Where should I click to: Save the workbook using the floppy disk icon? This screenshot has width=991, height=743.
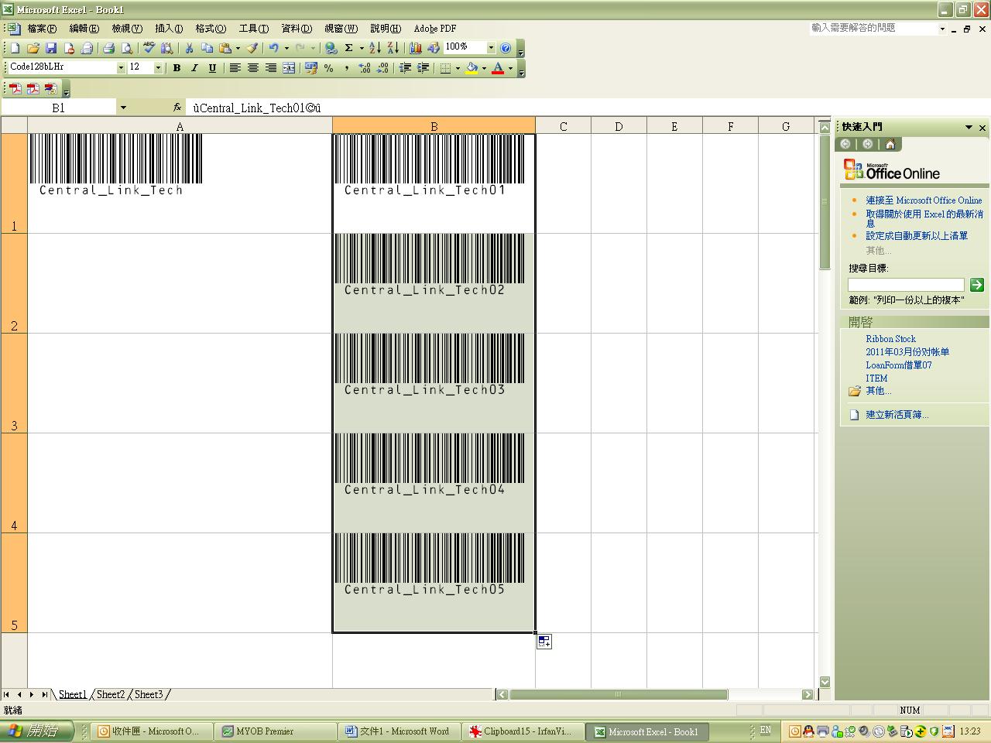(51, 48)
